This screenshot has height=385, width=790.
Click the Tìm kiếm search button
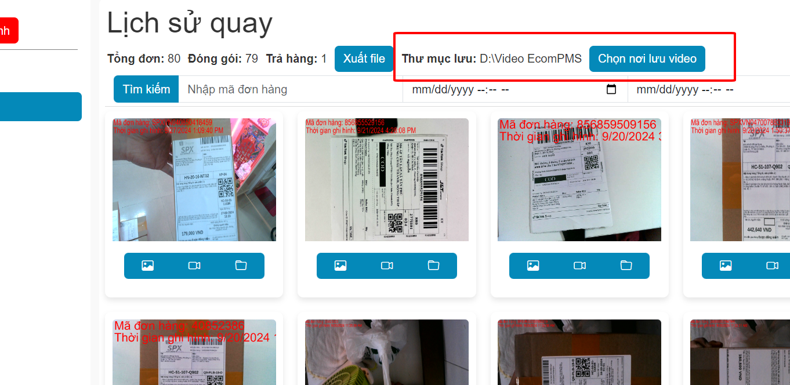[146, 89]
